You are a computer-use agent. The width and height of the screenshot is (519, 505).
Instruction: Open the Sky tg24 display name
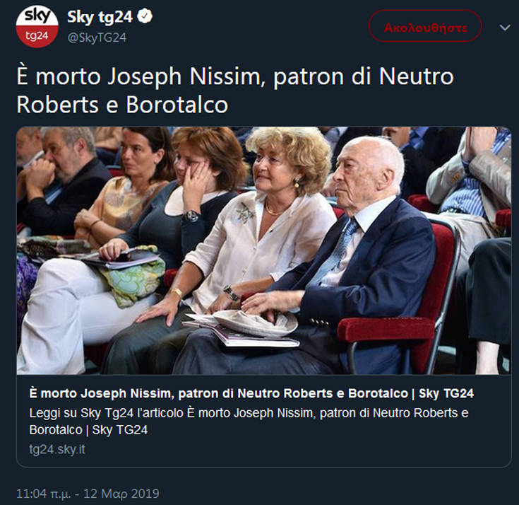(x=99, y=17)
